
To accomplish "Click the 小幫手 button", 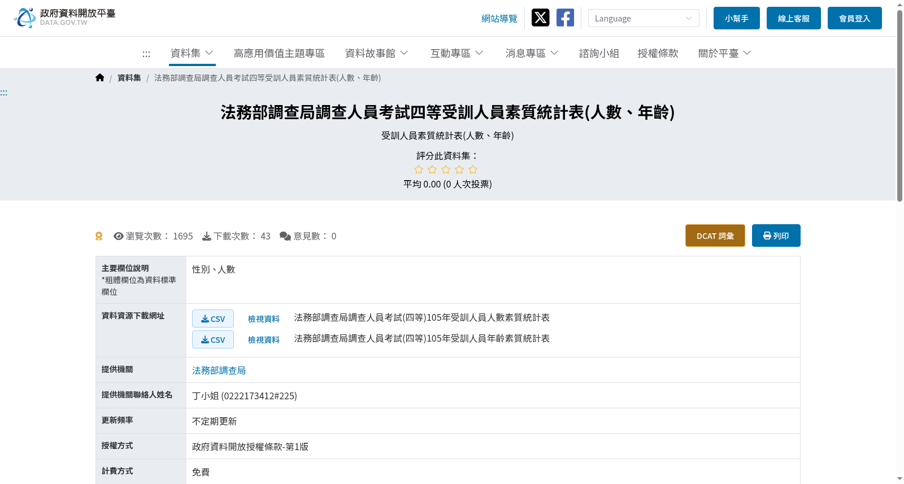I will pos(737,18).
